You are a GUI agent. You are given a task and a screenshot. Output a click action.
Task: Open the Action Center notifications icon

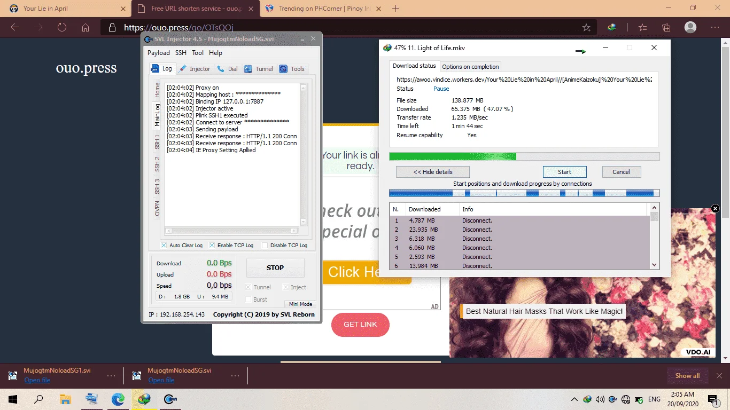[712, 399]
